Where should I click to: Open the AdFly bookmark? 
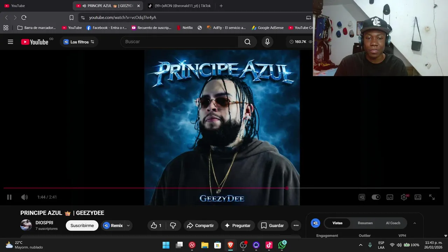click(x=226, y=28)
